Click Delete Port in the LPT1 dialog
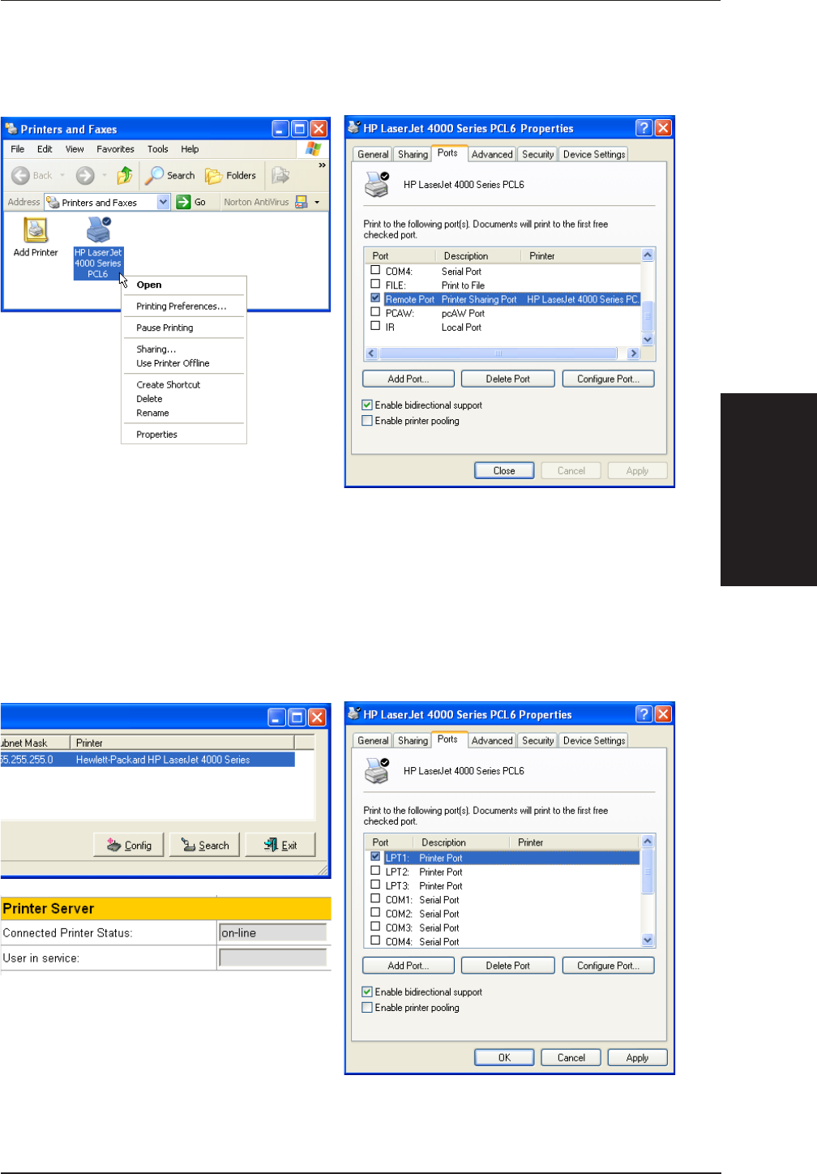 point(508,966)
